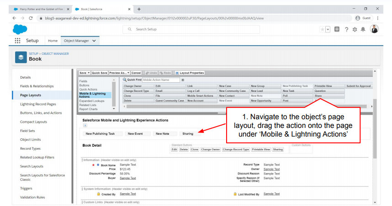Open the help question mark icon
392x206 pixels.
pos(346,30)
